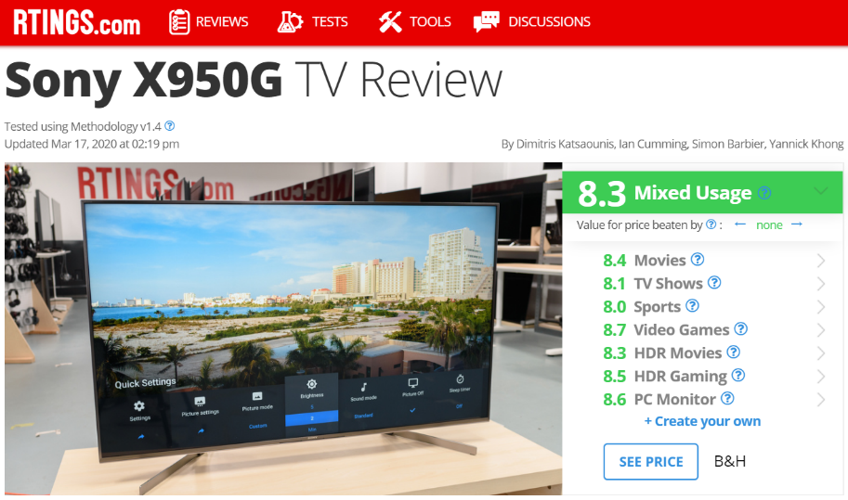Click the green 'none' value
Viewport: 848px width, 500px height.
[769, 224]
